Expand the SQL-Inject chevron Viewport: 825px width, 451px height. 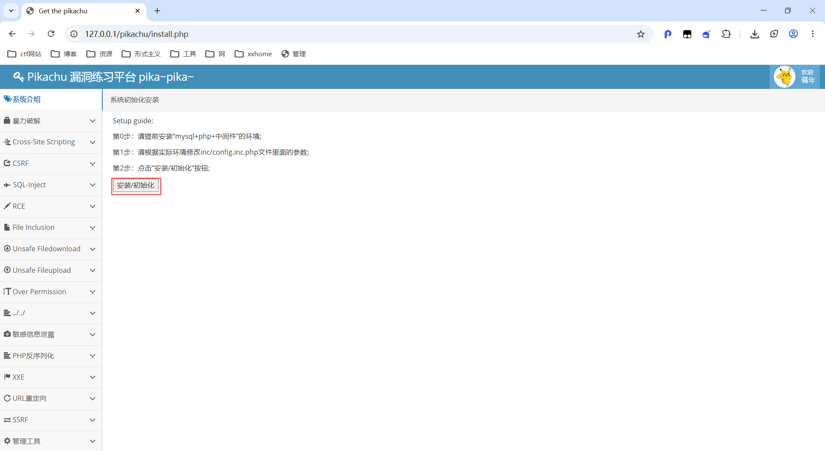(92, 185)
